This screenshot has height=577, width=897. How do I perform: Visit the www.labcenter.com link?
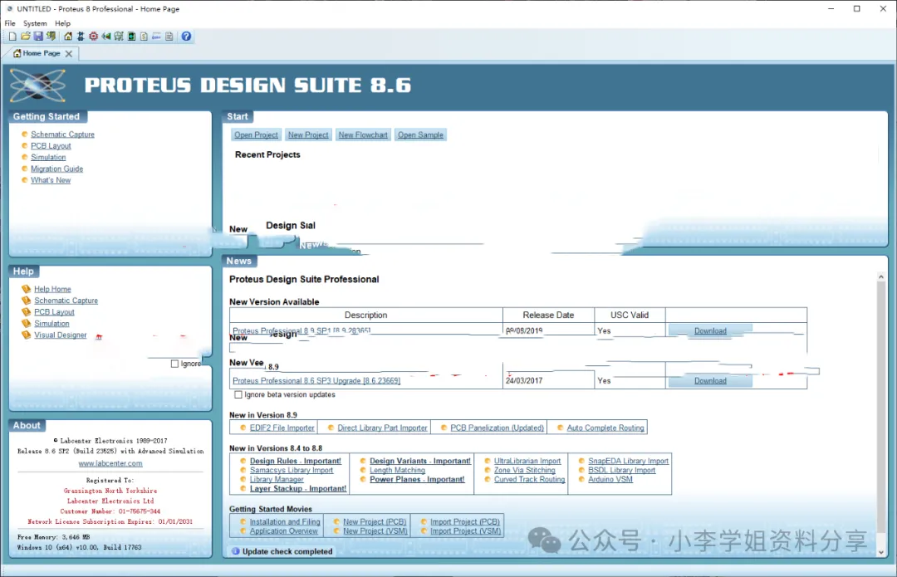(110, 464)
